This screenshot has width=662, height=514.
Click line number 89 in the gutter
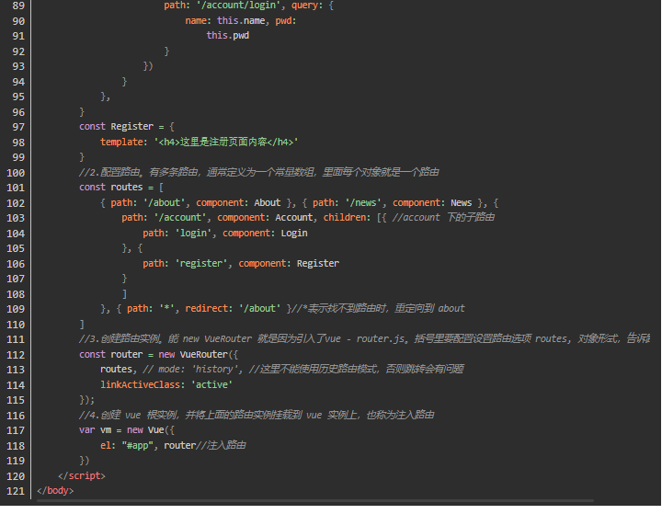point(16,5)
